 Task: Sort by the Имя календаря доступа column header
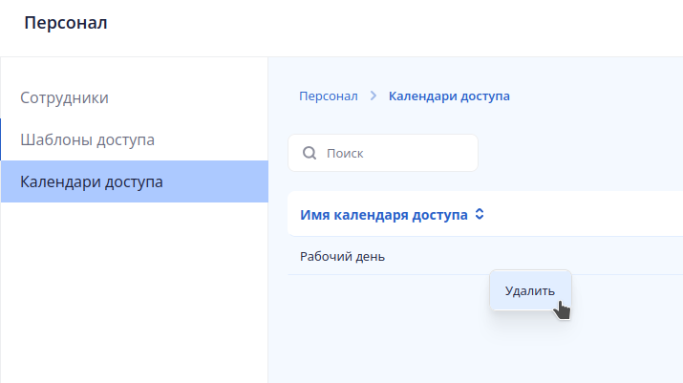pos(384,215)
